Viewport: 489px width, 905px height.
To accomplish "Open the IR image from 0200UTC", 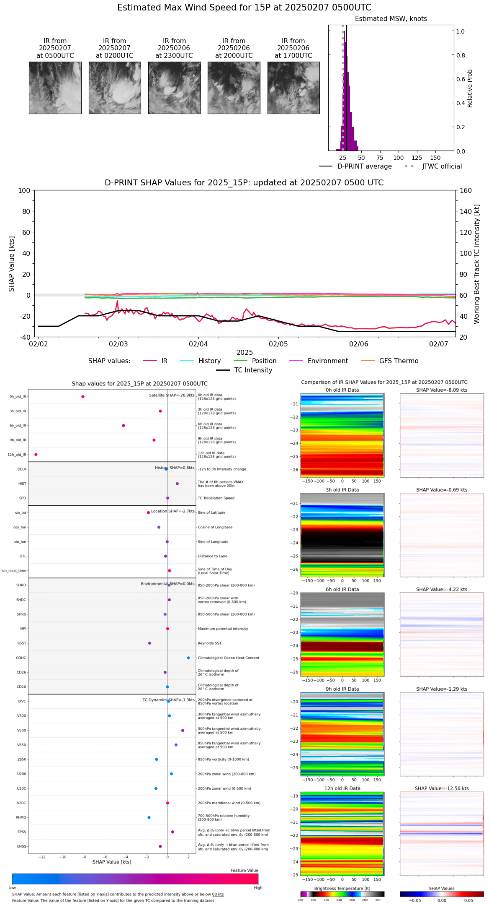I will point(115,88).
